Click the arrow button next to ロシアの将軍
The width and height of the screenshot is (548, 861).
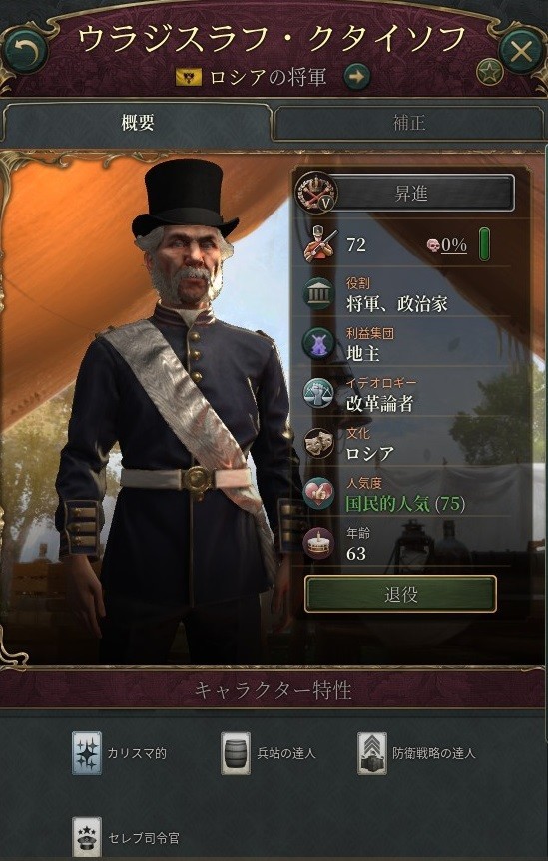pyautogui.click(x=357, y=77)
